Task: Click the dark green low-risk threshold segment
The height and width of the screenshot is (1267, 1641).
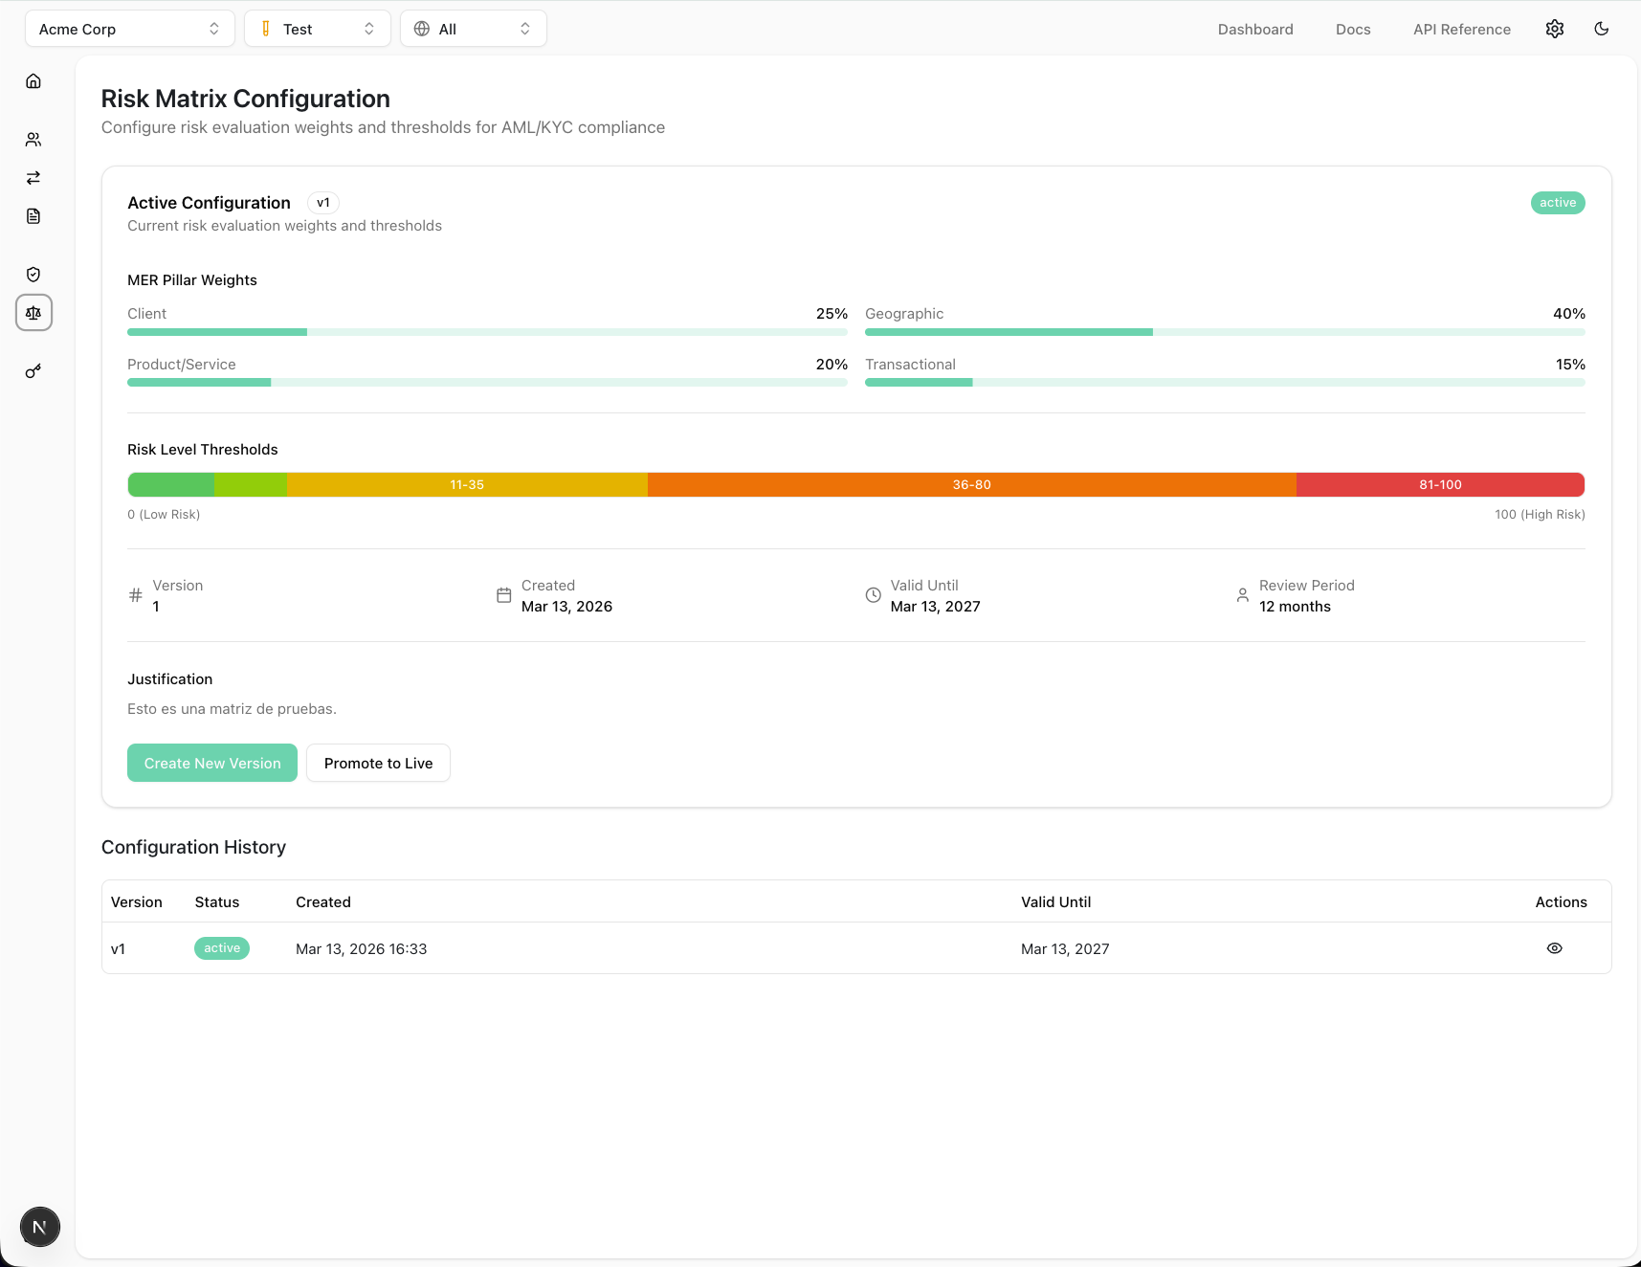Action: 171,484
